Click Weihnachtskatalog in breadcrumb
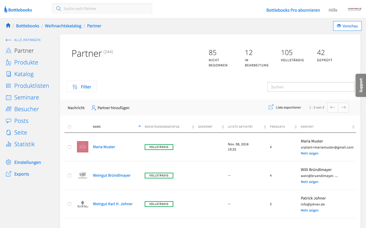Screen dimensions: 366x228 click(63, 26)
